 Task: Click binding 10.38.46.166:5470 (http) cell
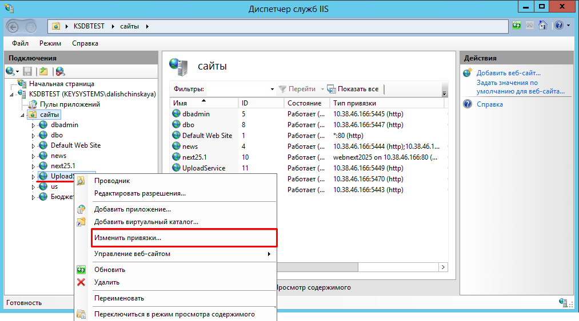tap(368, 178)
